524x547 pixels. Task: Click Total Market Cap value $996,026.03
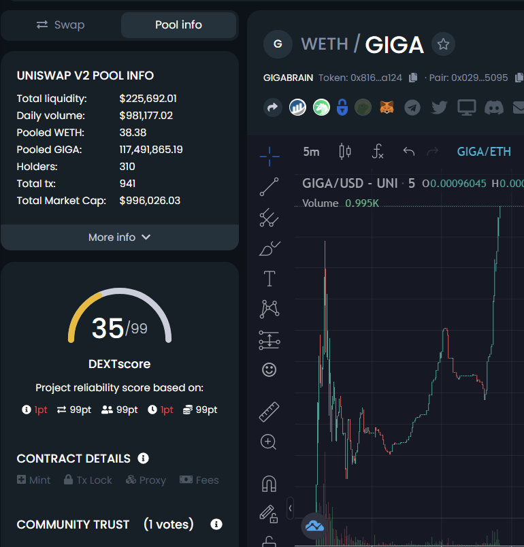pos(150,201)
